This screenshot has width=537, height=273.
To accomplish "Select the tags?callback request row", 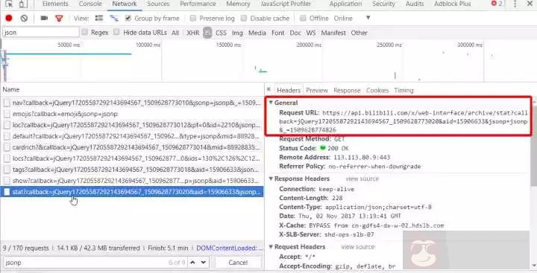I will point(132,170).
